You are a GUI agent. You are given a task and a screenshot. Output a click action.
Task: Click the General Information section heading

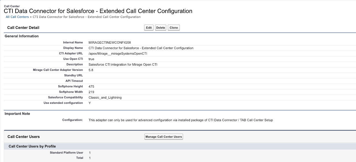[x=22, y=36]
